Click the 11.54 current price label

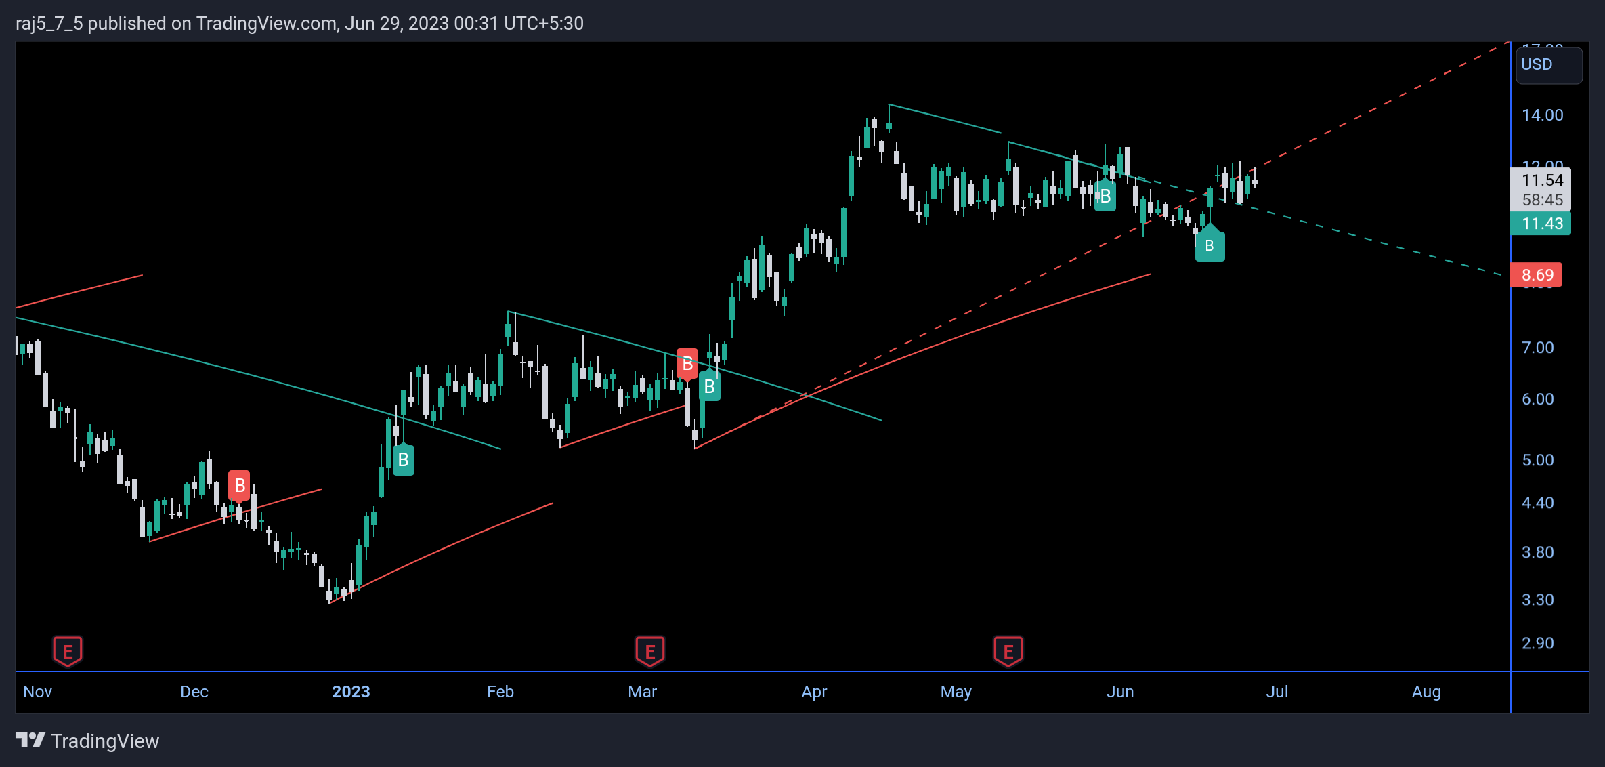(1542, 180)
